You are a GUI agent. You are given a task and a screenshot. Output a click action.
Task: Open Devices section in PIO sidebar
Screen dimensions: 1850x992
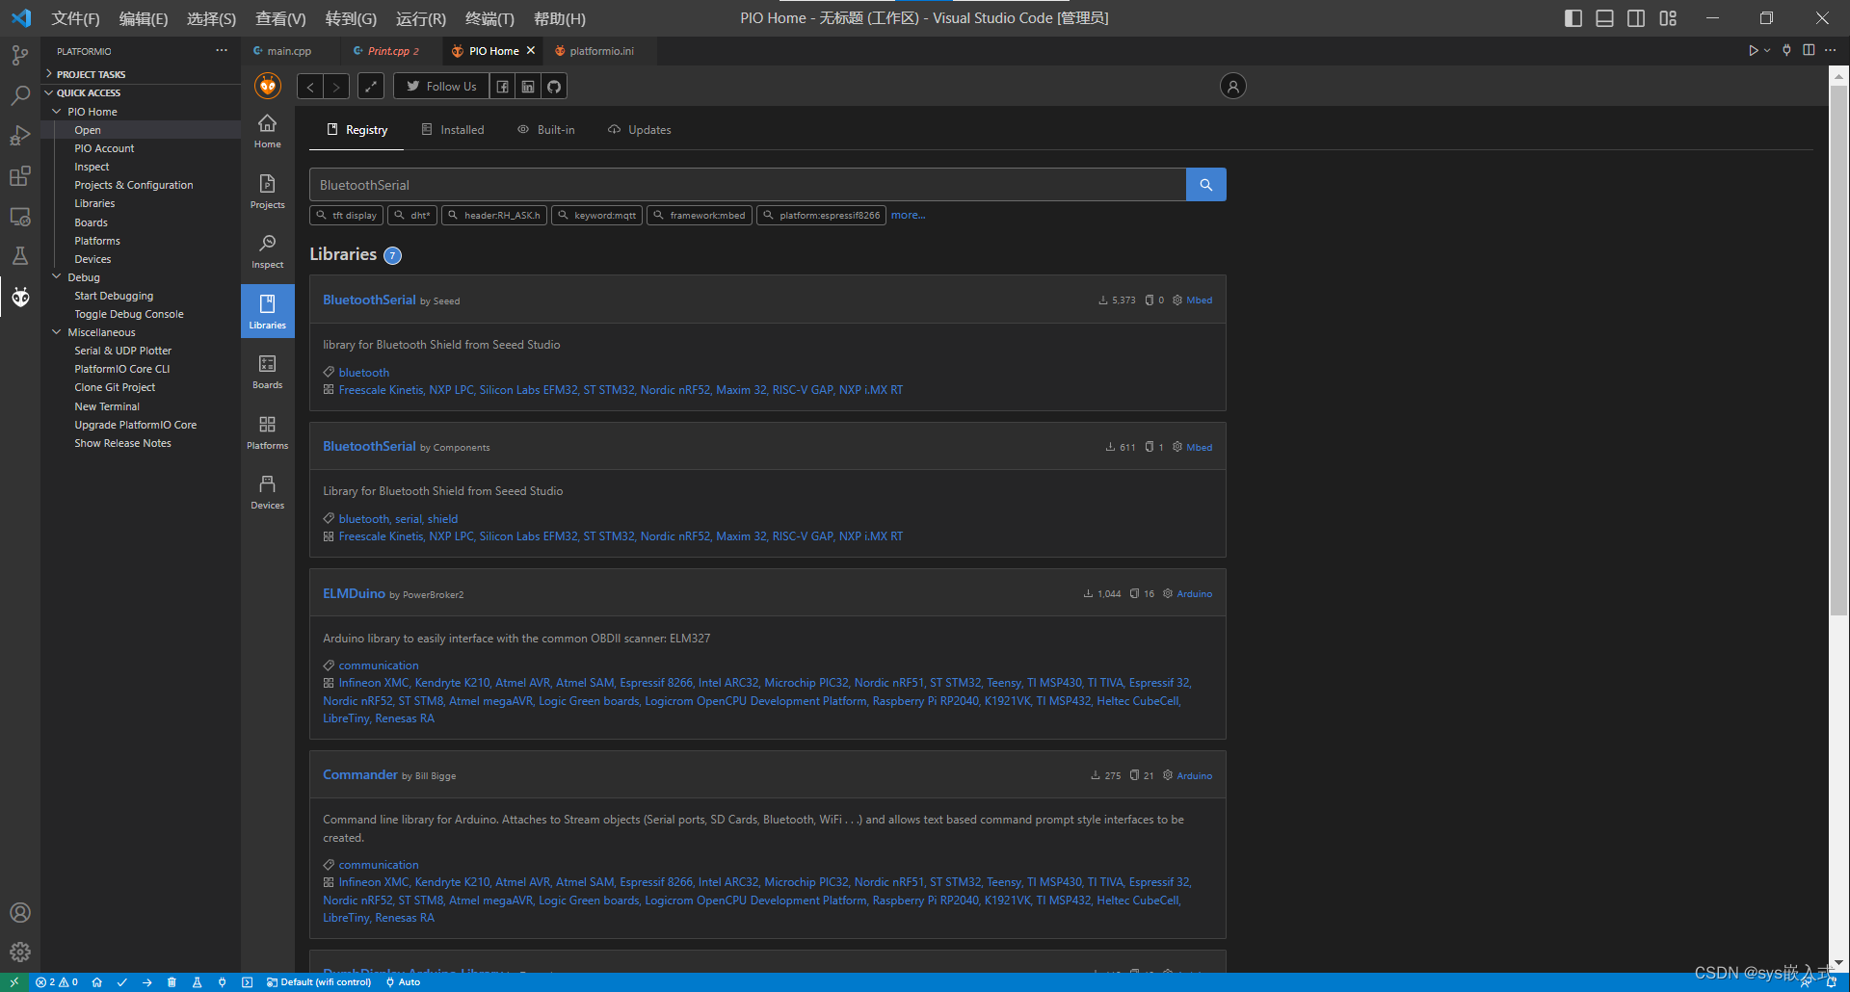click(267, 492)
